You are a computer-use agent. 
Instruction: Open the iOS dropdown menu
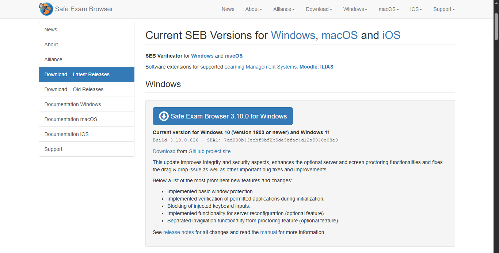[416, 9]
